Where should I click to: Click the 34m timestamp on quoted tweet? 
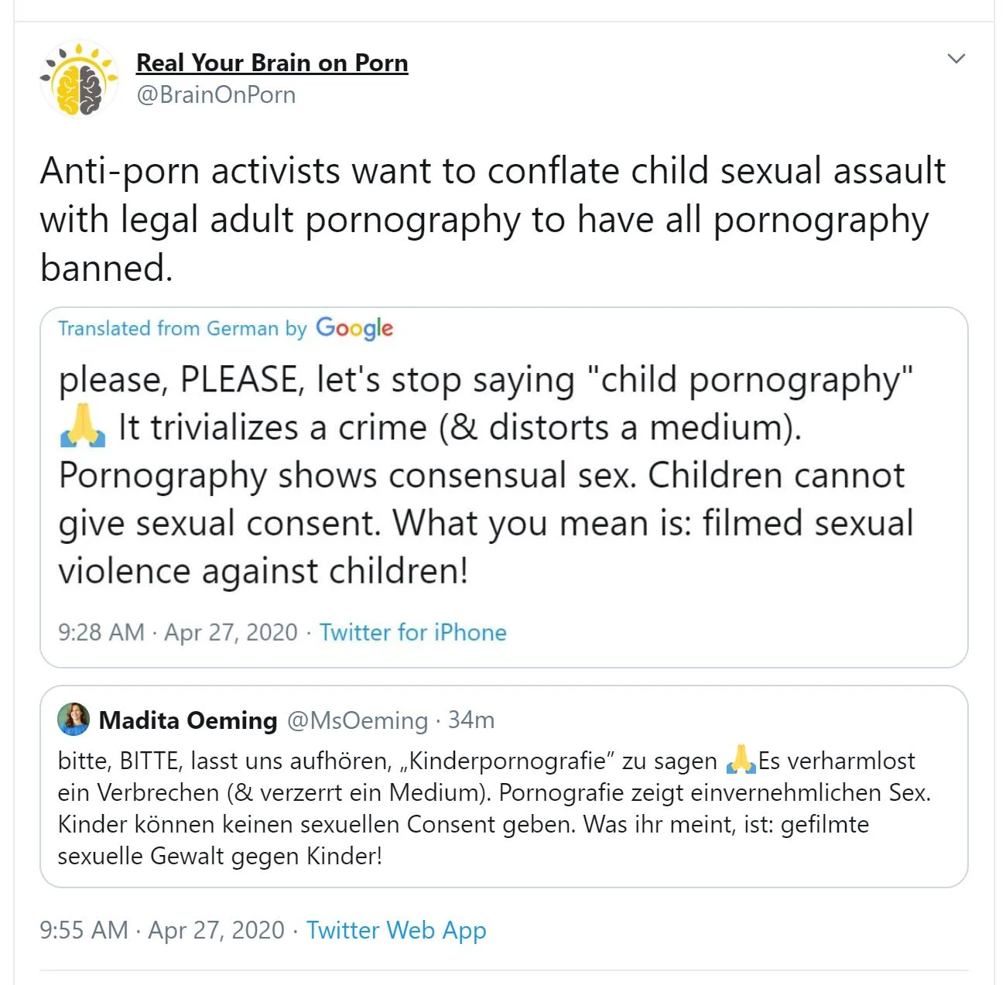[x=471, y=720]
